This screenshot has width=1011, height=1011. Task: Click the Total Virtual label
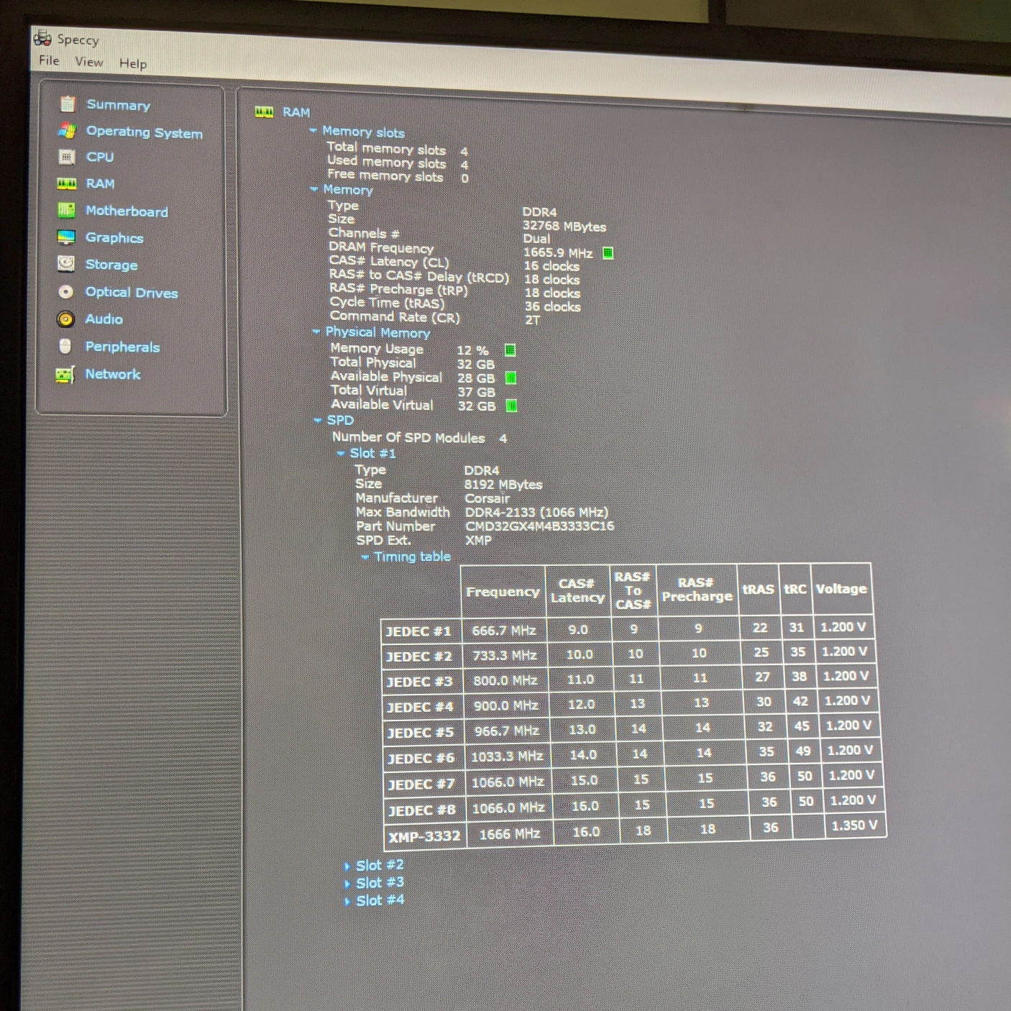pos(368,390)
